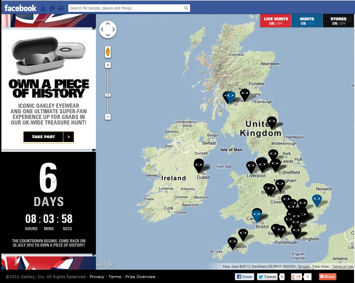Image resolution: width=355 pixels, height=283 pixels.
Task: Click the black marker near Dublin
Action: 199,165
